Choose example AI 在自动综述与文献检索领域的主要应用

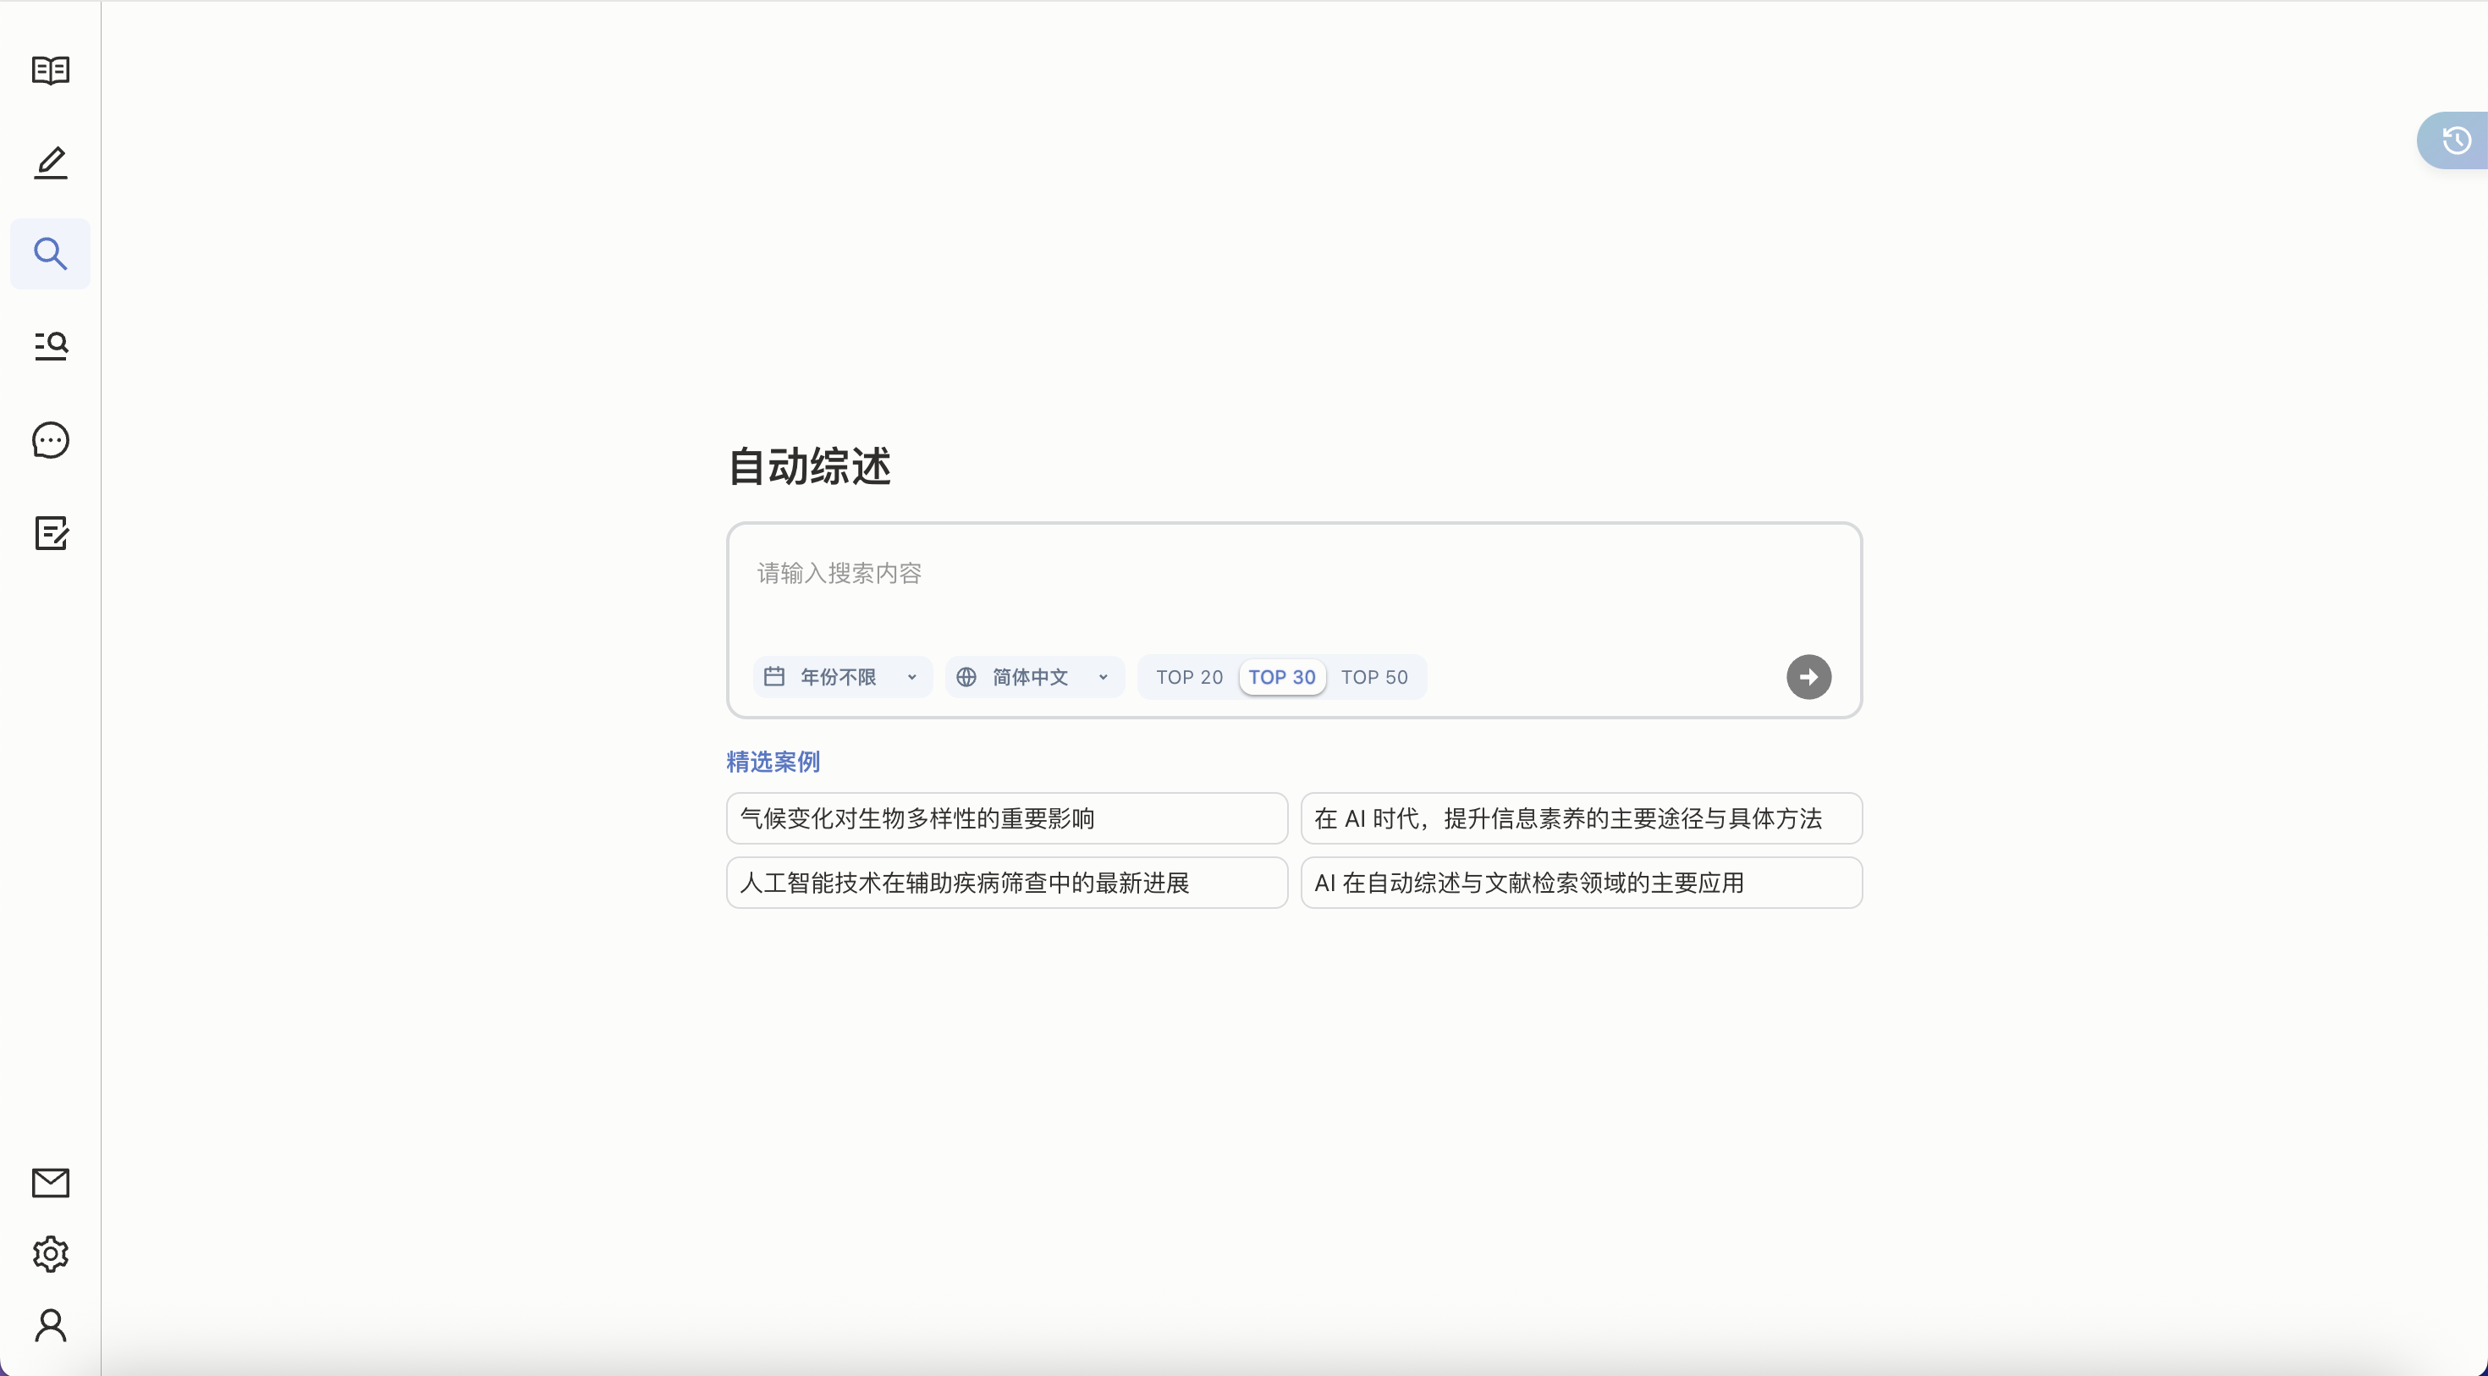[1581, 883]
